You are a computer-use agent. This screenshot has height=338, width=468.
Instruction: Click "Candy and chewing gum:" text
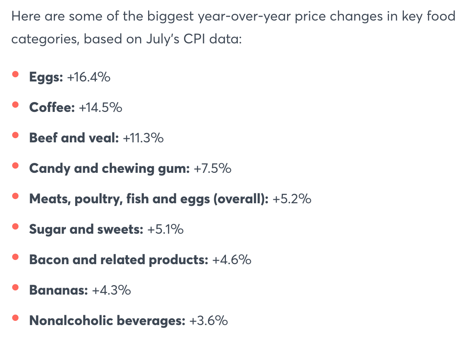109,169
